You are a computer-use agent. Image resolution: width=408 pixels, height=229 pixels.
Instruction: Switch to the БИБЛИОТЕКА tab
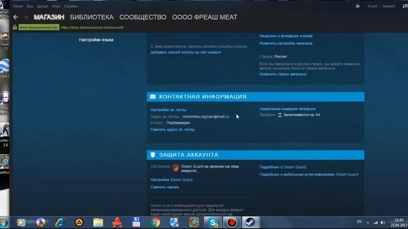pos(92,17)
